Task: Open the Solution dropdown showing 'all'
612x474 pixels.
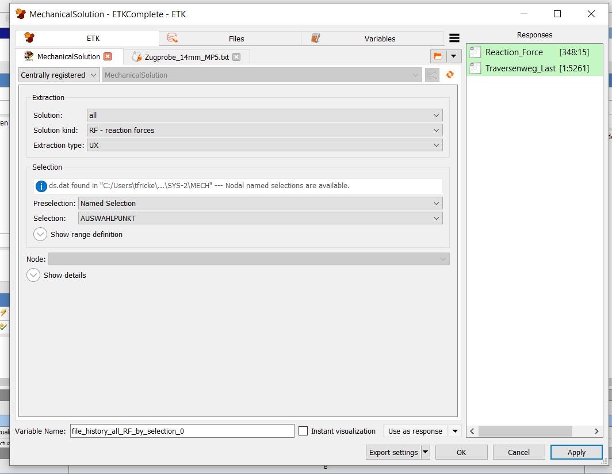Action: click(265, 115)
